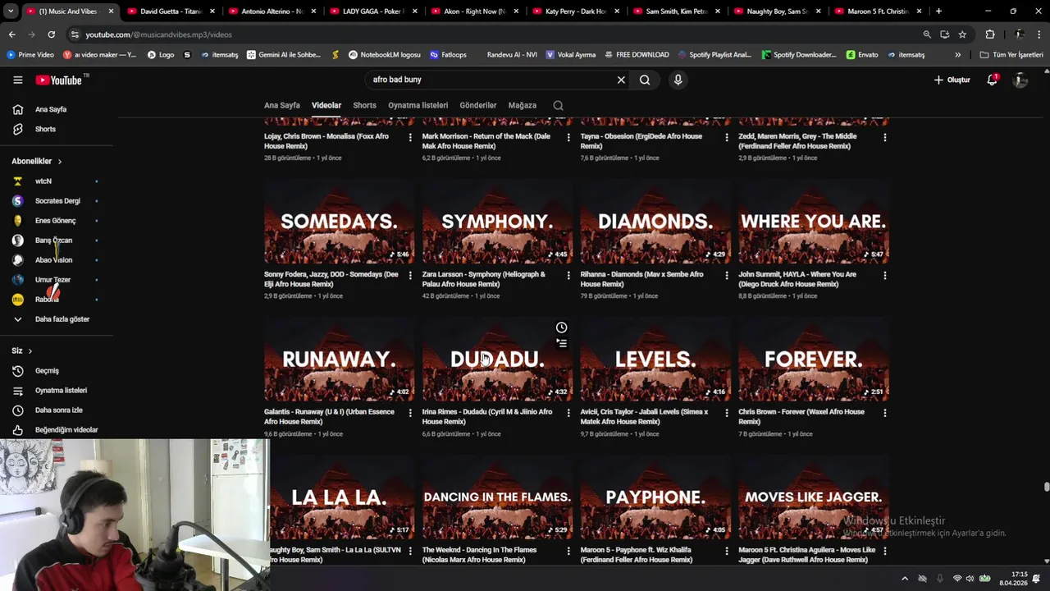The width and height of the screenshot is (1050, 591).
Task: Click the YouTube logo
Action: click(59, 80)
